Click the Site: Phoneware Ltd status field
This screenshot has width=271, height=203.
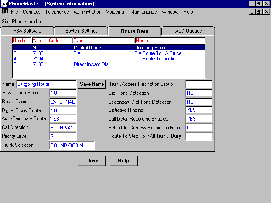point(36,22)
